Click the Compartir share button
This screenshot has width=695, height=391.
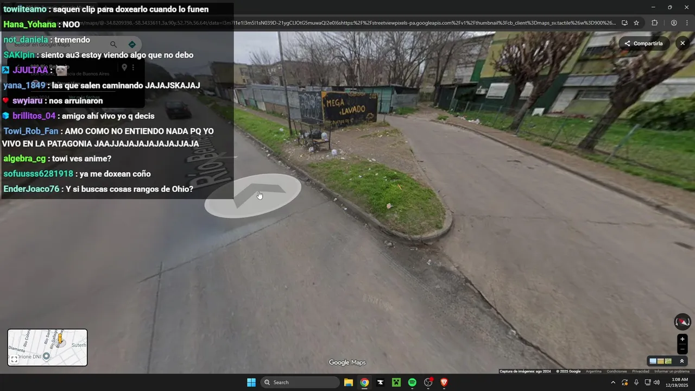643,43
